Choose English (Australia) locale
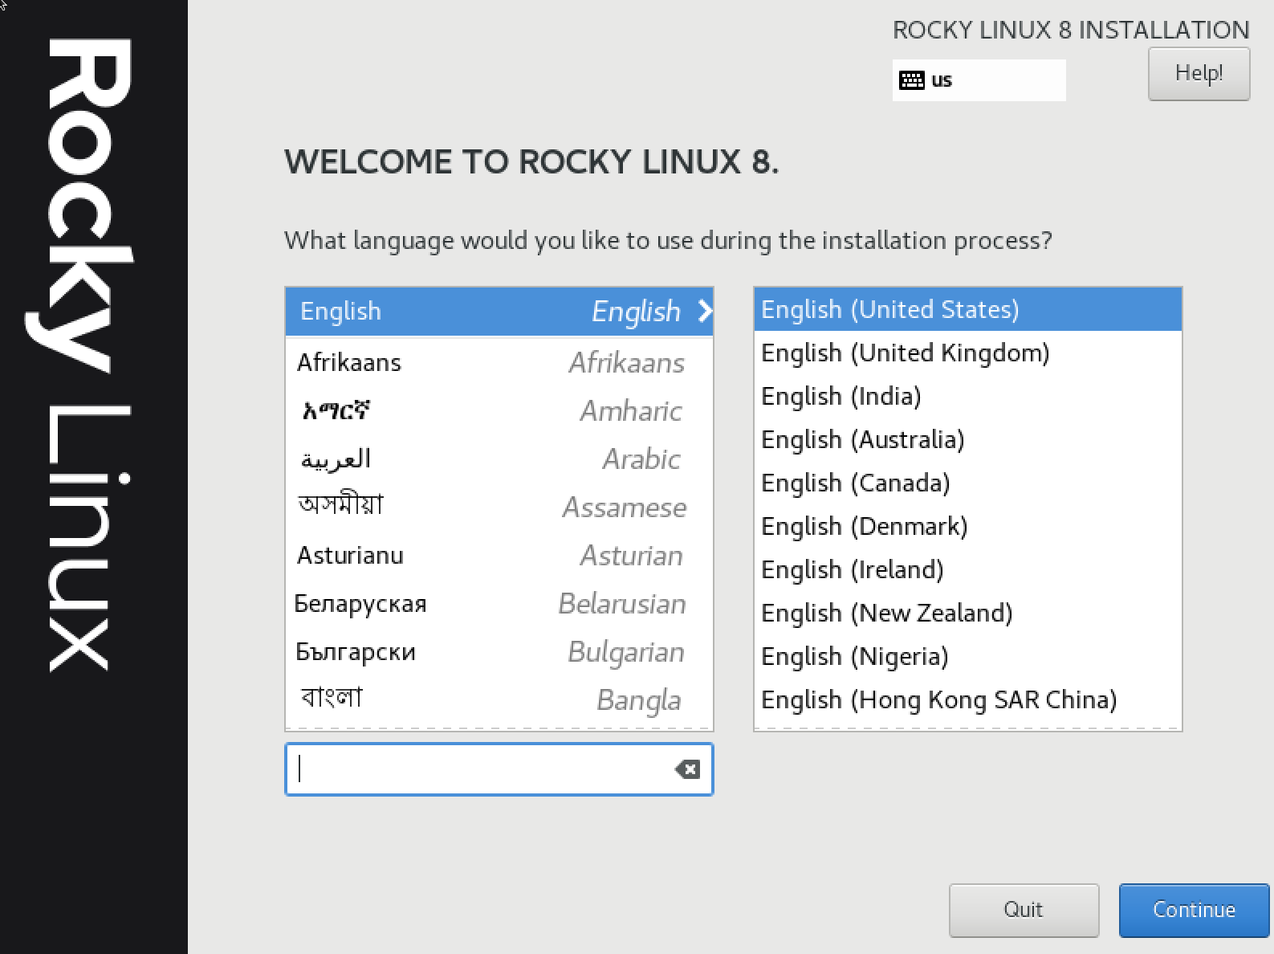 coord(967,439)
